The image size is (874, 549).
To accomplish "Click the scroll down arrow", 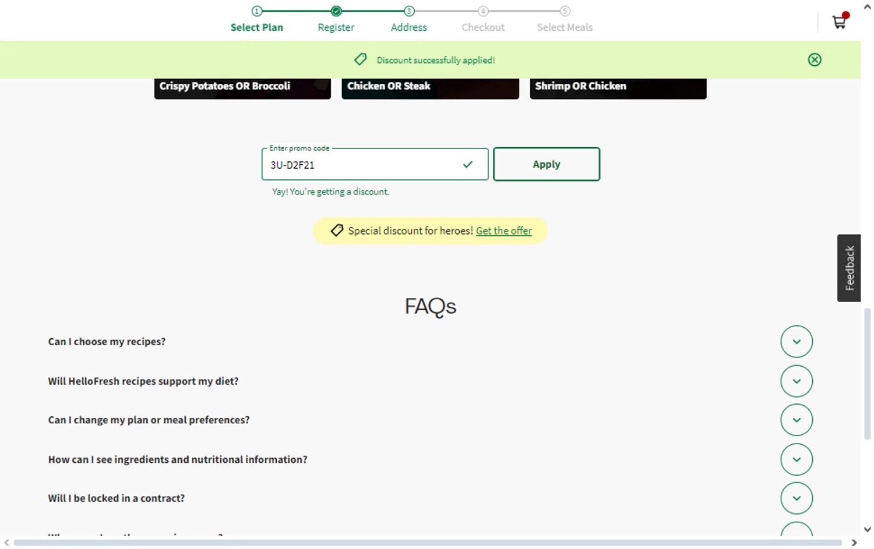I will click(867, 529).
